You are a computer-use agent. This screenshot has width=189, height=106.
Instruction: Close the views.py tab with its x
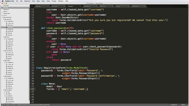point(48,6)
